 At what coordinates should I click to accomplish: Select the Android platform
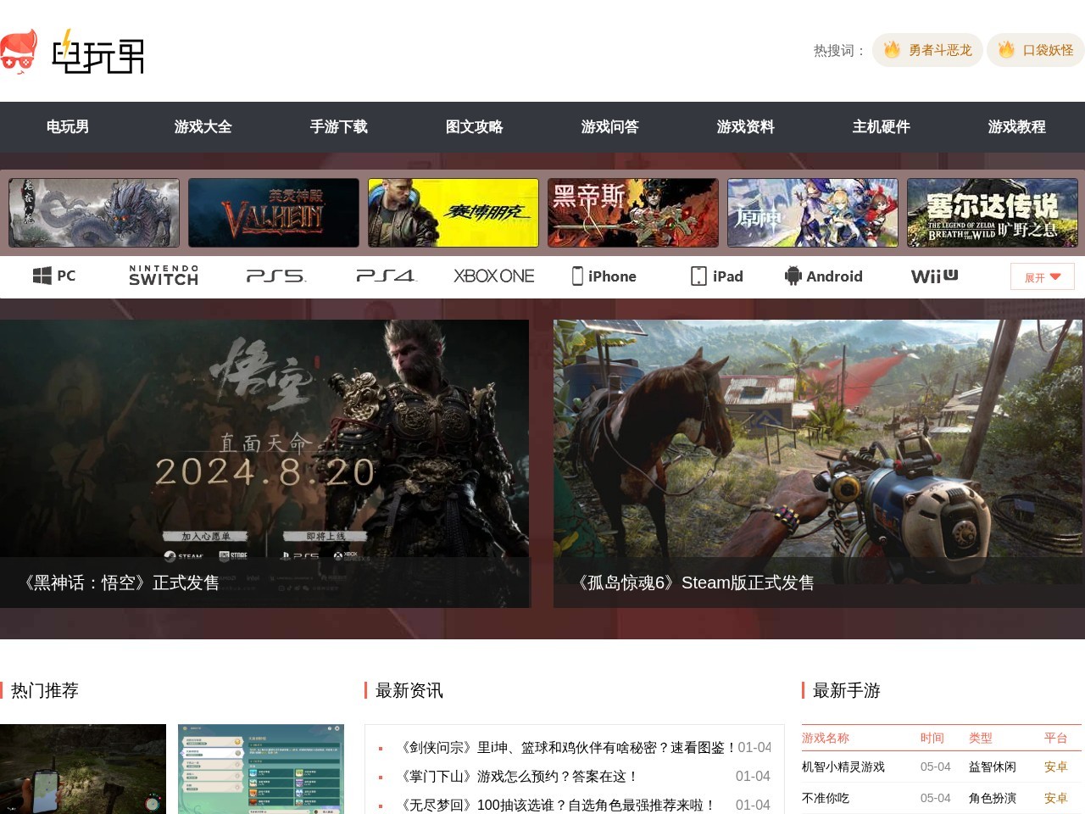point(824,276)
